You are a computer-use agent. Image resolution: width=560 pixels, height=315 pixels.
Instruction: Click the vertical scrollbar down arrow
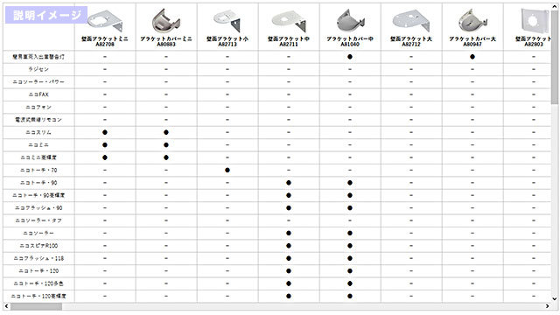coord(555,298)
